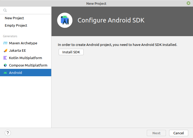Close the New Project dialog window
The image size is (193, 138).
click(188, 3)
